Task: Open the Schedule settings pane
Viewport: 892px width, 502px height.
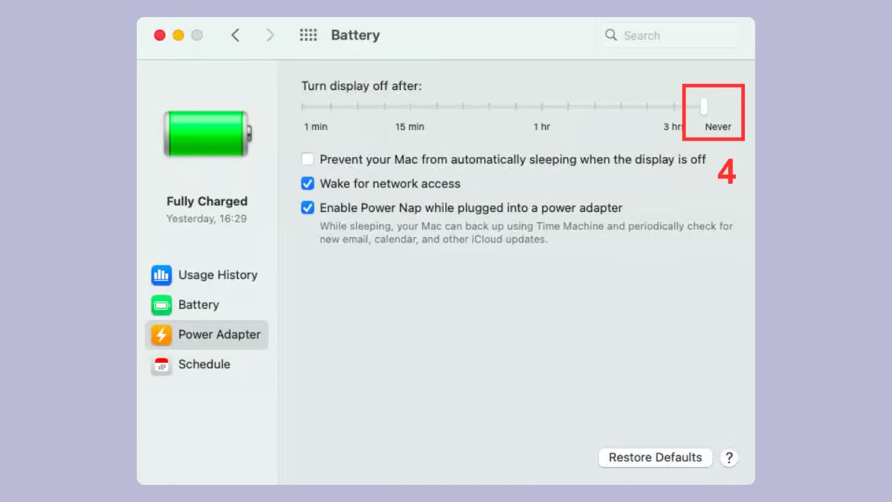Action: (x=203, y=364)
